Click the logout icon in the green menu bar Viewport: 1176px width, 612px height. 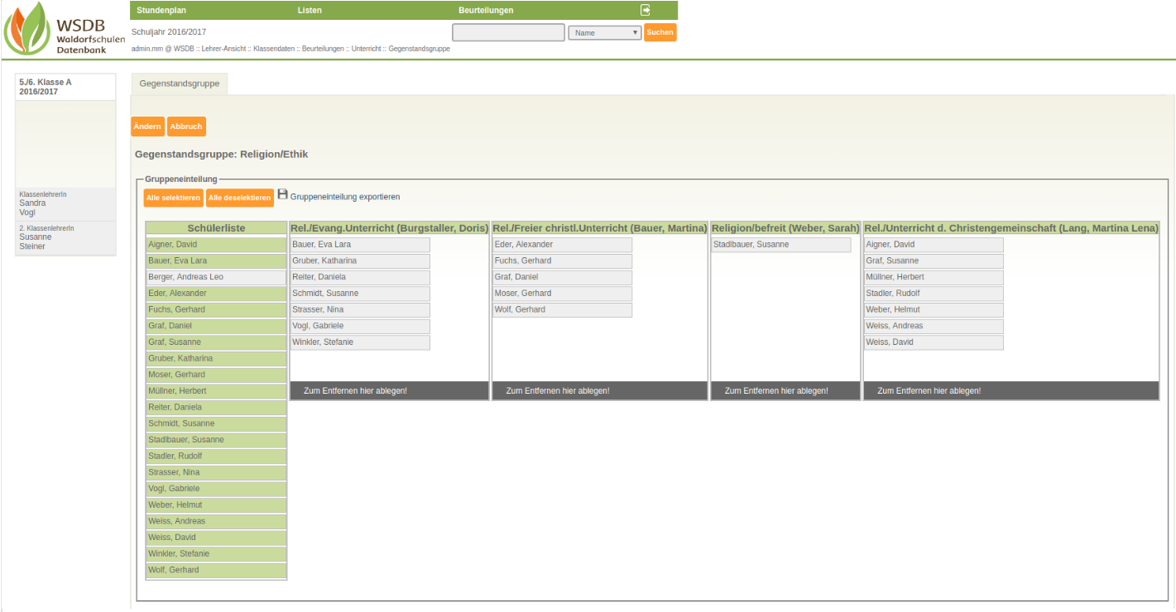click(x=646, y=10)
